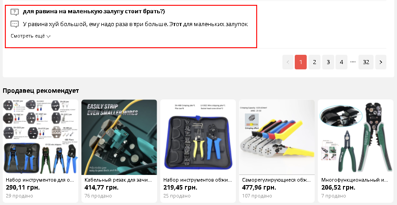Viewport: 397px width, 205px height.
Task: Open the blue crimping tool set thumbnail
Action: [x=41, y=137]
